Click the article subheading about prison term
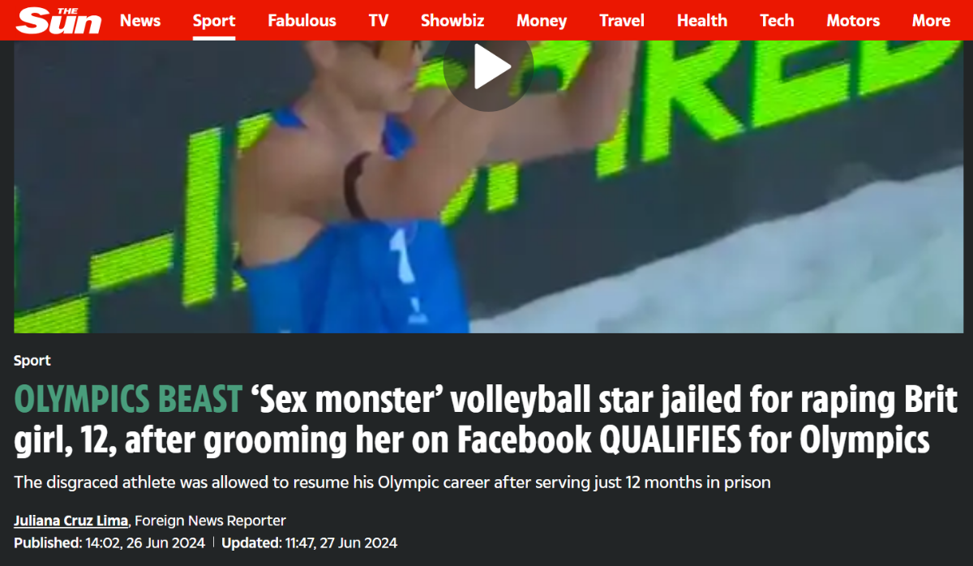973x566 pixels. [x=392, y=482]
